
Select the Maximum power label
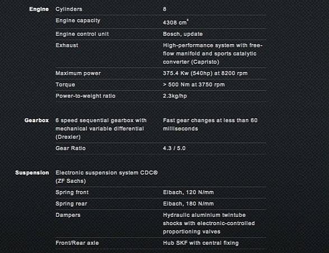(78, 73)
